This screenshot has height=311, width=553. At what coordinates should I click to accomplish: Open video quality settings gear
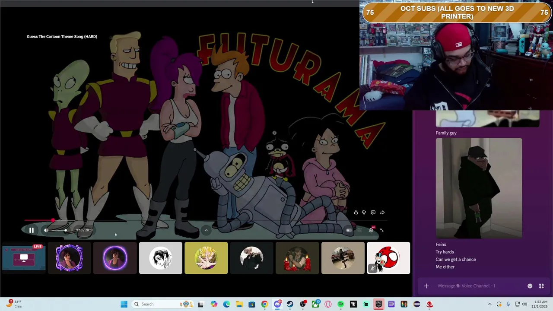click(371, 230)
